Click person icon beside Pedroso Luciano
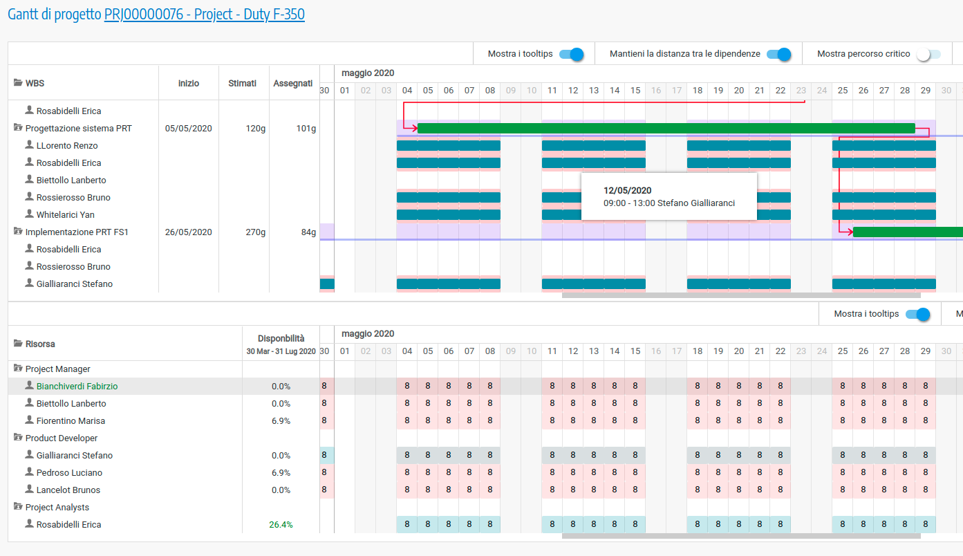Viewport: 963px width, 556px height. coord(29,472)
